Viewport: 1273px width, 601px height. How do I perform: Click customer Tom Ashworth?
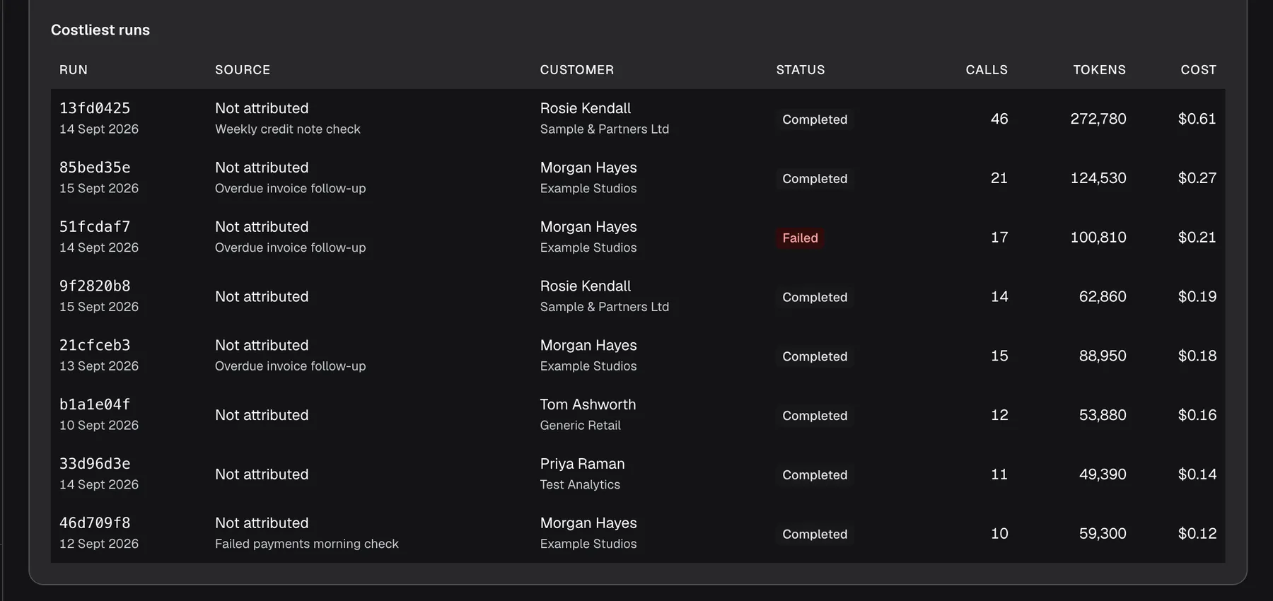(588, 404)
